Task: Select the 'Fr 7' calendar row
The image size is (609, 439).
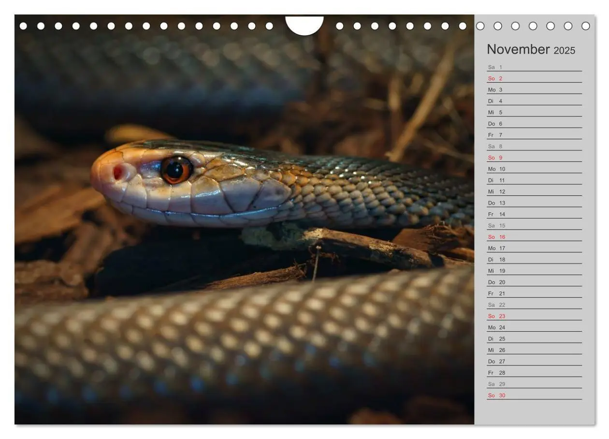Action: (534, 135)
